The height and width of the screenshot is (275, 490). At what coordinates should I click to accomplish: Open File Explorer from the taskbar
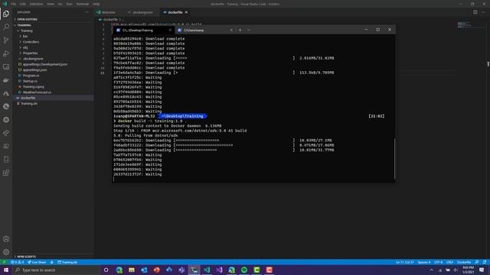point(132,270)
